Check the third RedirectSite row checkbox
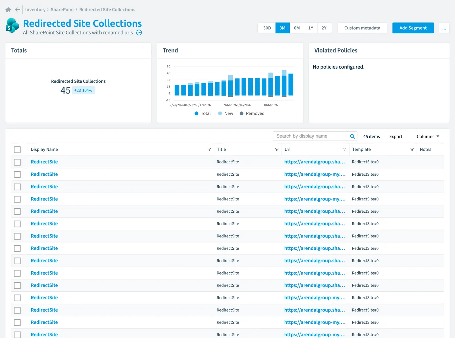455x338 pixels. tap(17, 187)
